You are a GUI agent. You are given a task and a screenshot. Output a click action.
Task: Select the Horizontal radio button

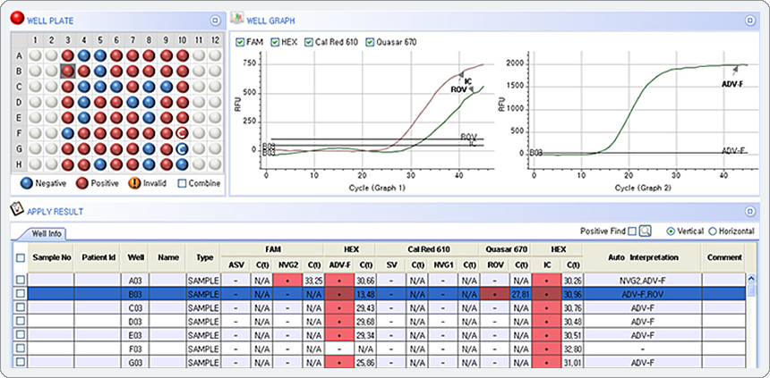tap(713, 231)
